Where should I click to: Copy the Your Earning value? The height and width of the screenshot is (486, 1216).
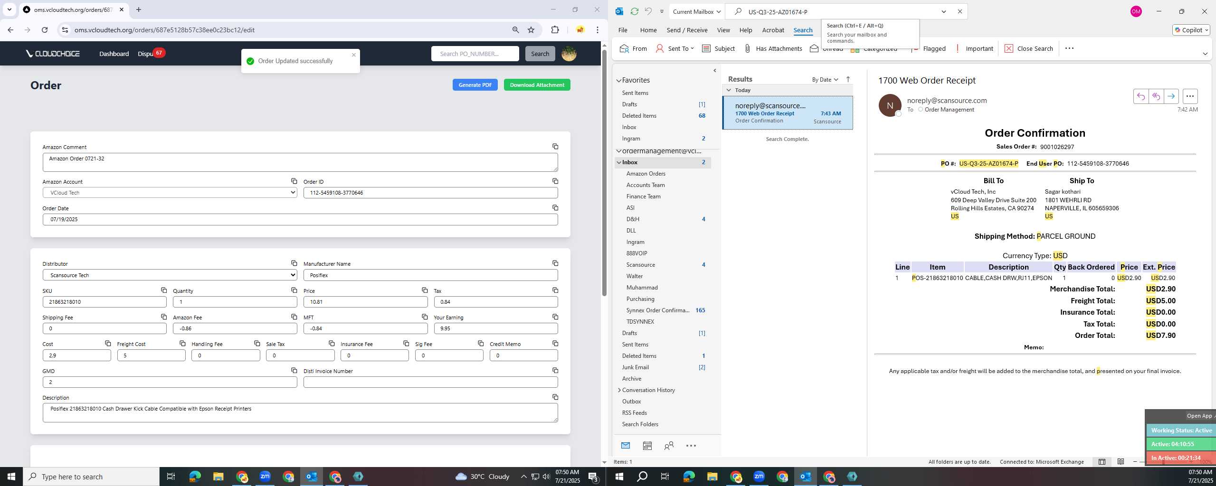[555, 317]
